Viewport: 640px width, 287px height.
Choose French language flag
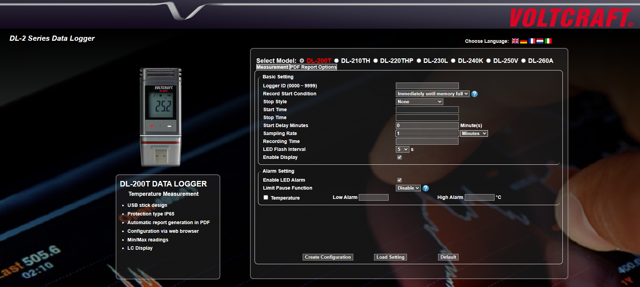click(532, 41)
